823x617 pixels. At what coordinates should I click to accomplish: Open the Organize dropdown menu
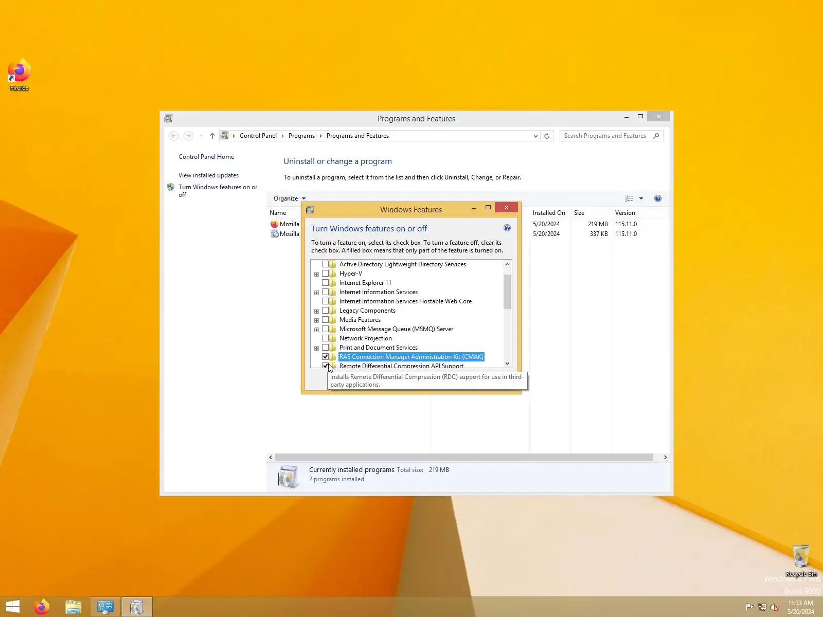pos(290,198)
